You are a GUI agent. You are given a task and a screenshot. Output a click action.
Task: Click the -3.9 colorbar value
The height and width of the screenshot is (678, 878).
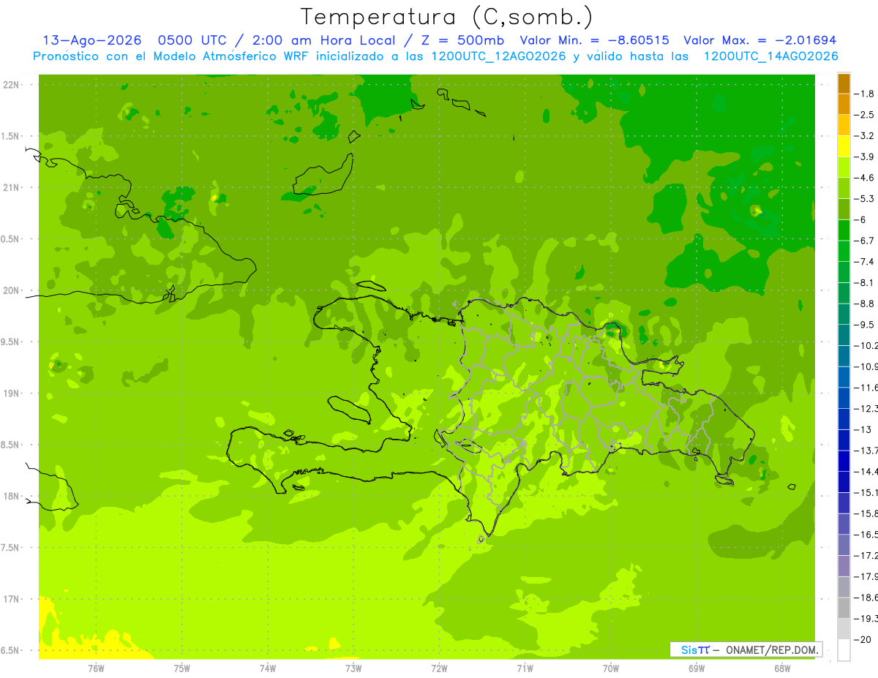click(864, 157)
